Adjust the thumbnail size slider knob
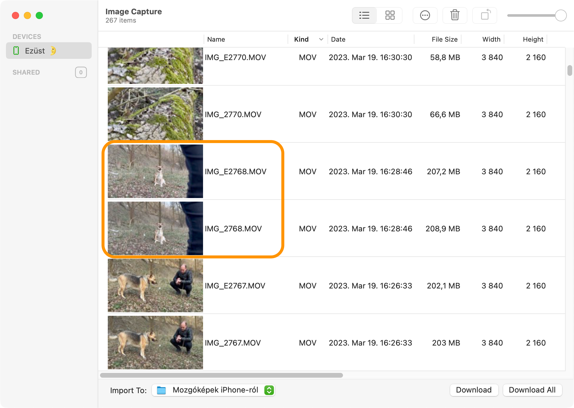The height and width of the screenshot is (408, 574). point(561,15)
